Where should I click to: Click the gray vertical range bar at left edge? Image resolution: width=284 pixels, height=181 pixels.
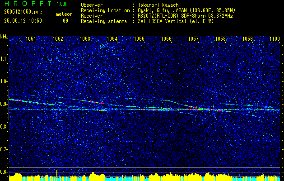(x=9, y=105)
